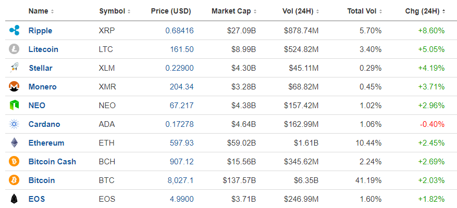Click Ripple price value 0.68416
This screenshot has width=457, height=208.
tap(180, 31)
